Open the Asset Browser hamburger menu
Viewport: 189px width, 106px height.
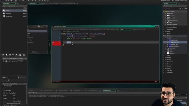tap(186, 9)
